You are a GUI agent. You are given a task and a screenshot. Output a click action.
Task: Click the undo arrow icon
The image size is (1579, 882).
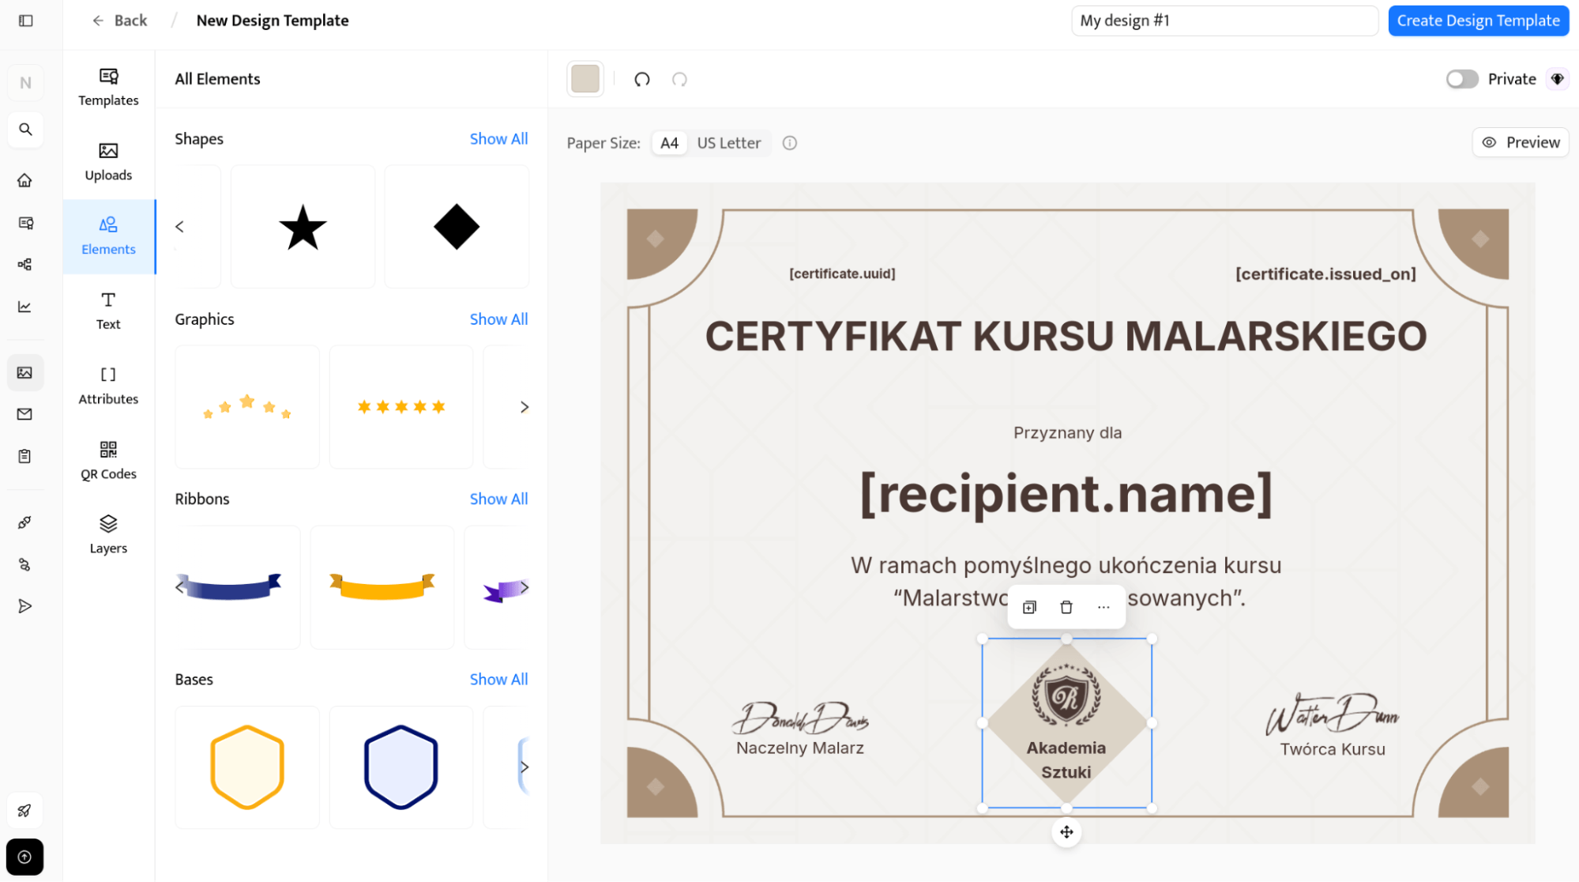pyautogui.click(x=642, y=79)
